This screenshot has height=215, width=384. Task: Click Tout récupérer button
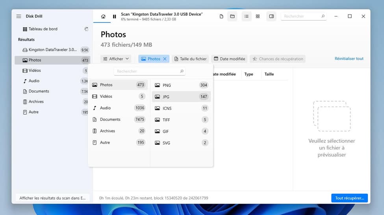point(349,198)
